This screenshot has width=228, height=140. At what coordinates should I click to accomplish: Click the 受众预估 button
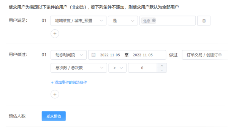(54, 116)
